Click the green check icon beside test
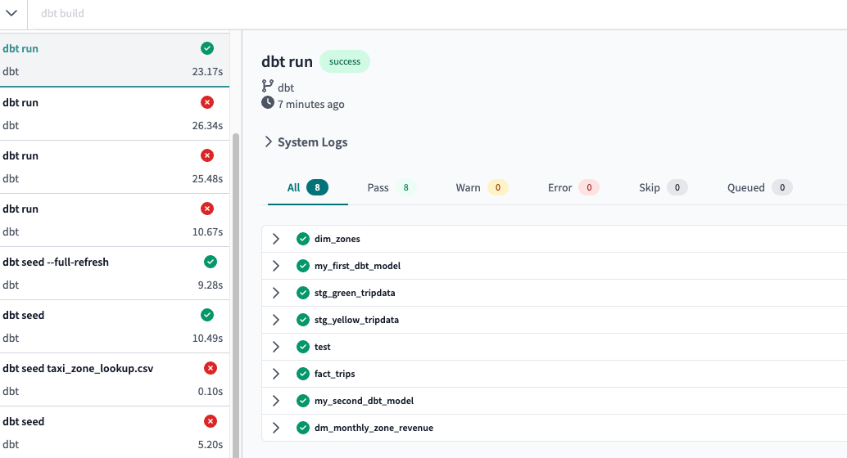 pyautogui.click(x=302, y=347)
